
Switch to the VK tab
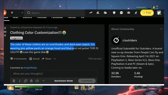pyautogui.click(x=83, y=18)
